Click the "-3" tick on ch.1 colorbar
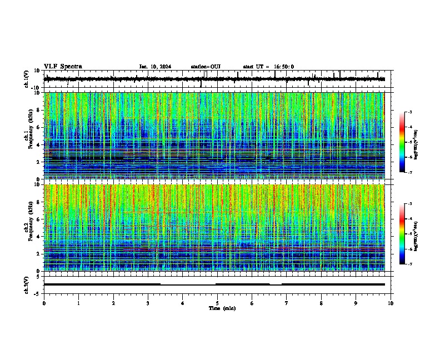 tap(410, 112)
